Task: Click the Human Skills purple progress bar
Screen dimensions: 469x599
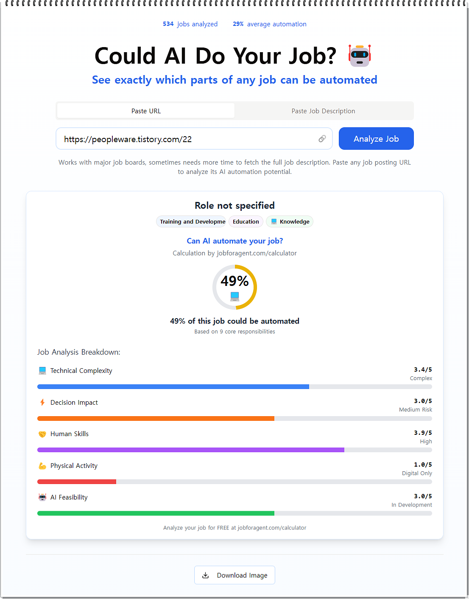Action: pos(191,450)
